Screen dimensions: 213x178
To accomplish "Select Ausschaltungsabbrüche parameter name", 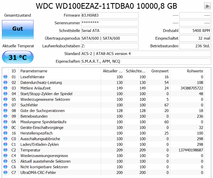I will pos(40,139).
